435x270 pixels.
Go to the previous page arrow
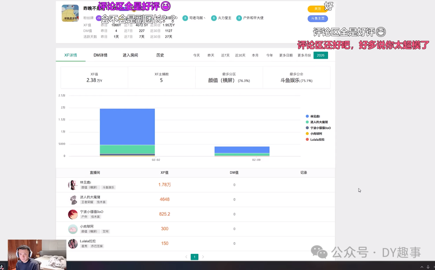point(186,257)
